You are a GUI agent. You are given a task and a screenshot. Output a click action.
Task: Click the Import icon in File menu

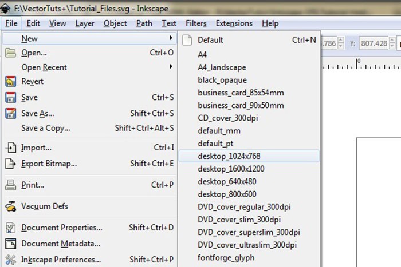tap(10, 148)
